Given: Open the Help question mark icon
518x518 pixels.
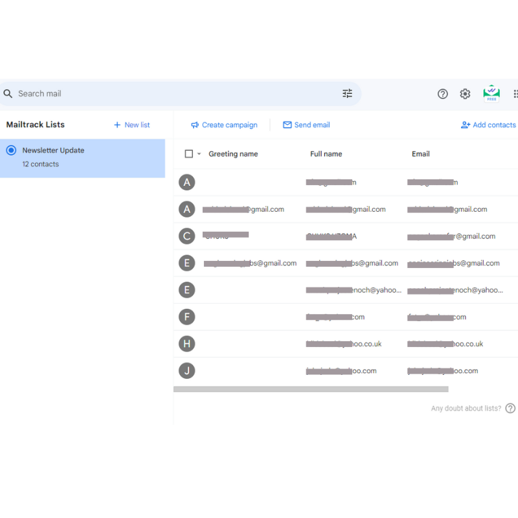Looking at the screenshot, I should tap(443, 94).
